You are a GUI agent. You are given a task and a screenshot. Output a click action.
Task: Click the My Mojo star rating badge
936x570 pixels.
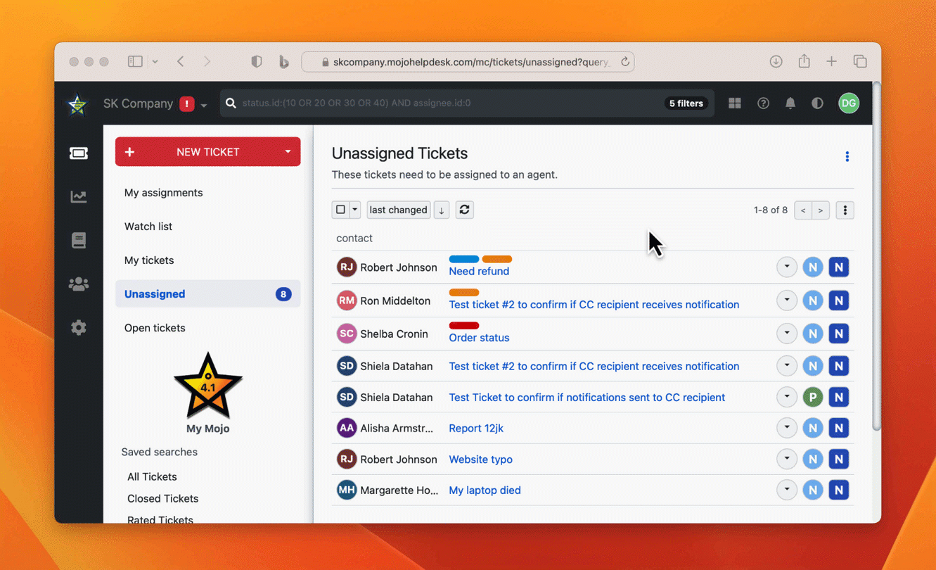208,386
